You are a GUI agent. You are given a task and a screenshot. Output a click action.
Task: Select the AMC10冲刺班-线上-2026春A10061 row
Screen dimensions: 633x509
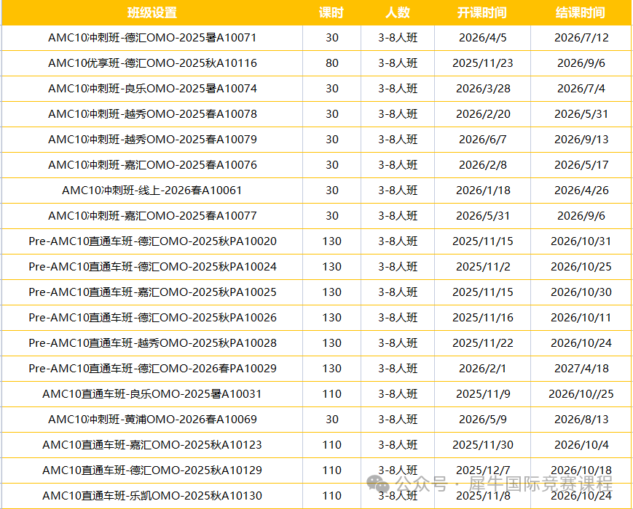tap(151, 191)
